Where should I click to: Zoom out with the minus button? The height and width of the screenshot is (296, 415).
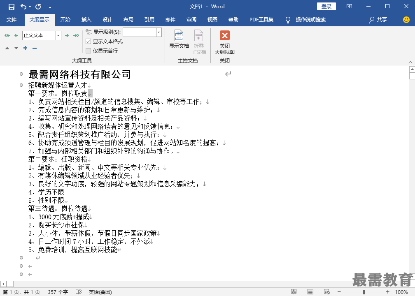(x=339, y=292)
